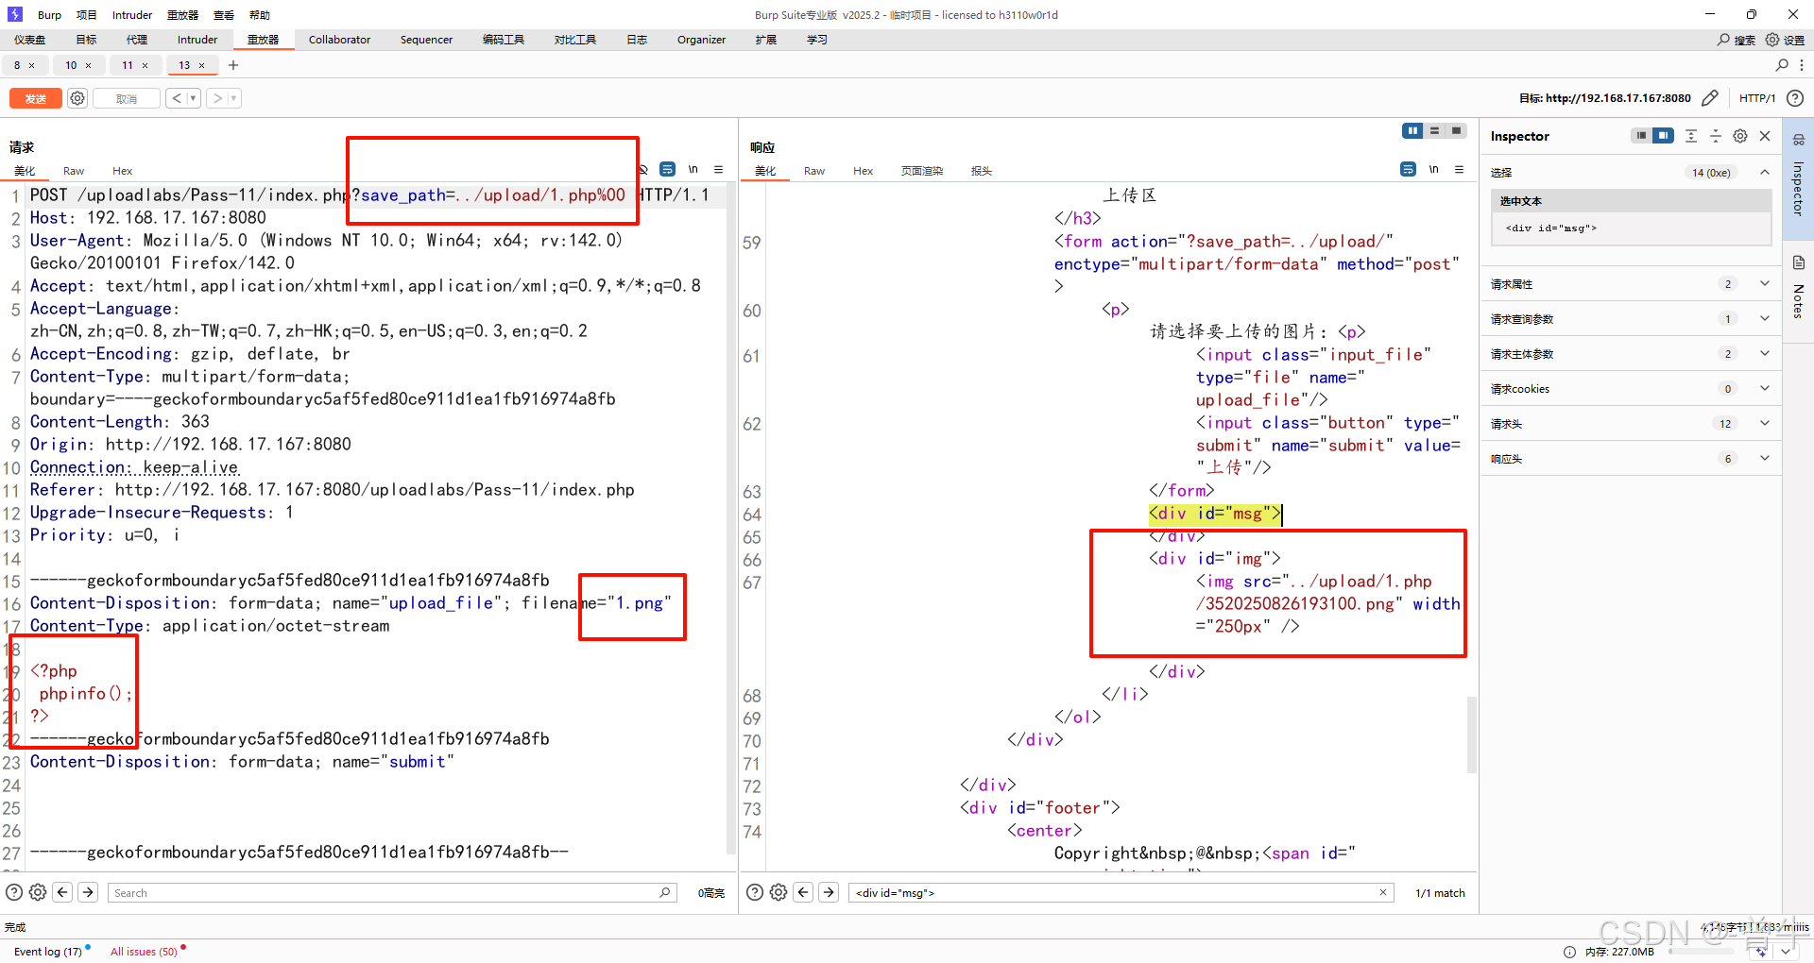Open the 设置 settings gear
Screen dimensions: 1814x963
[1785, 40]
